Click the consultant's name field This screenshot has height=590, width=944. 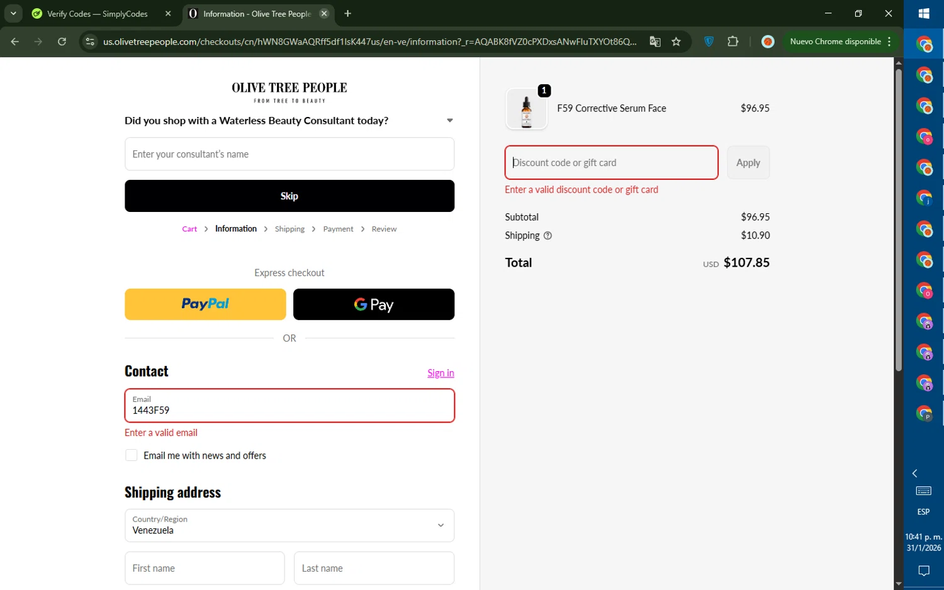click(289, 154)
